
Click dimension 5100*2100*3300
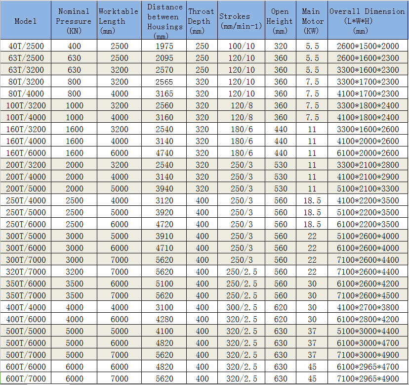click(368, 189)
